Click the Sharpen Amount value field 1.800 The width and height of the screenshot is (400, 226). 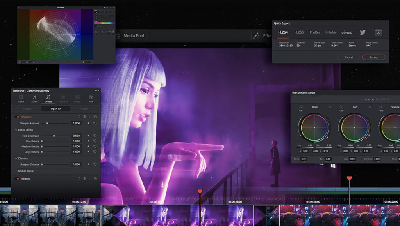[76, 123]
